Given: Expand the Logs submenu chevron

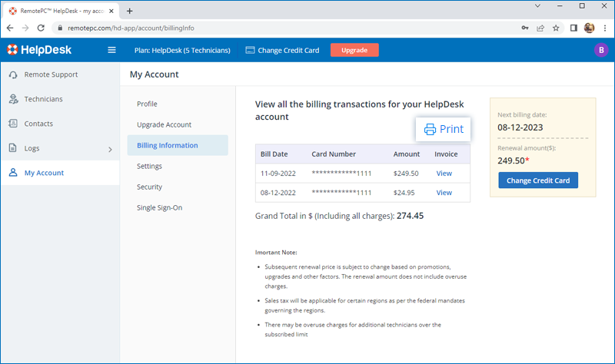Looking at the screenshot, I should tap(109, 149).
